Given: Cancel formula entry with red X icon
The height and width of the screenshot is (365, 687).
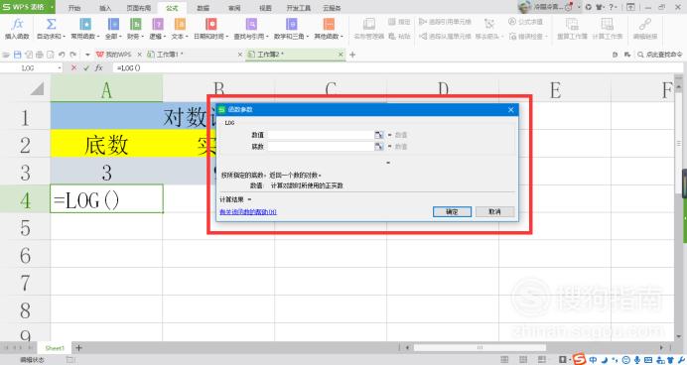Looking at the screenshot, I should pyautogui.click(x=73, y=67).
